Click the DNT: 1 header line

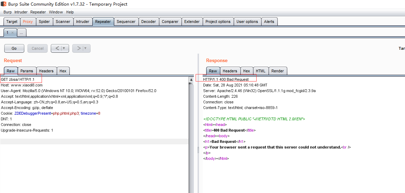click(6, 119)
